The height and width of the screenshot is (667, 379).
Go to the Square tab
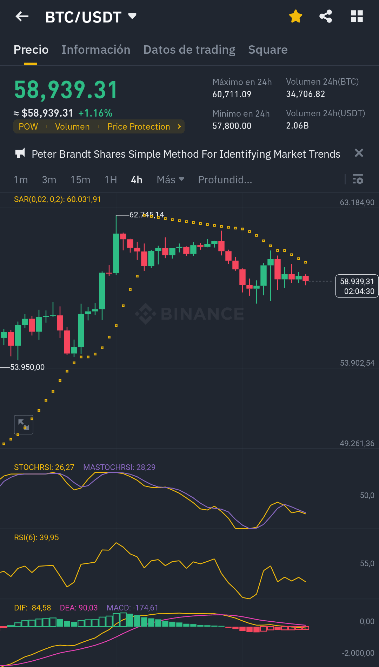click(268, 50)
